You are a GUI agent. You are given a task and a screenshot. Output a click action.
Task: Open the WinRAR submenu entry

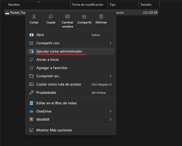point(43,119)
